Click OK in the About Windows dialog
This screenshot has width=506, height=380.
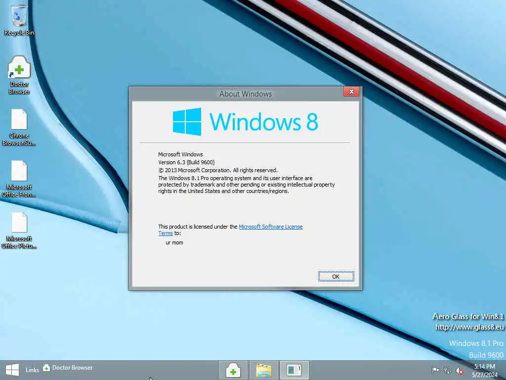pos(336,277)
